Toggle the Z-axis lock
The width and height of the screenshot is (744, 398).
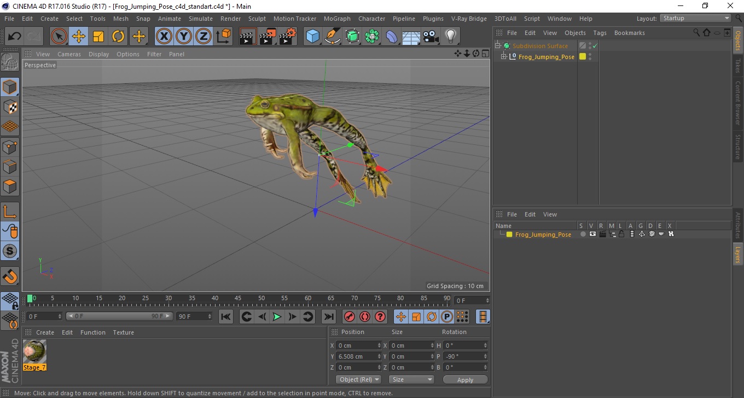coord(204,37)
